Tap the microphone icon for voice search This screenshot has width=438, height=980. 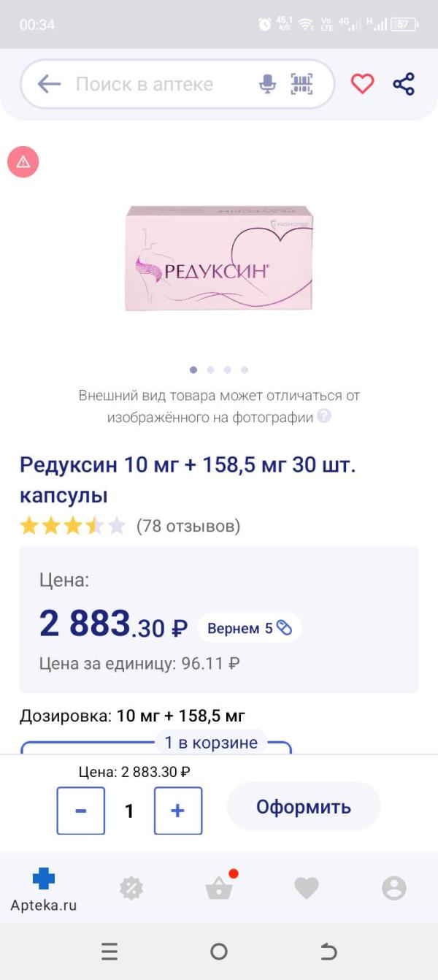click(268, 84)
